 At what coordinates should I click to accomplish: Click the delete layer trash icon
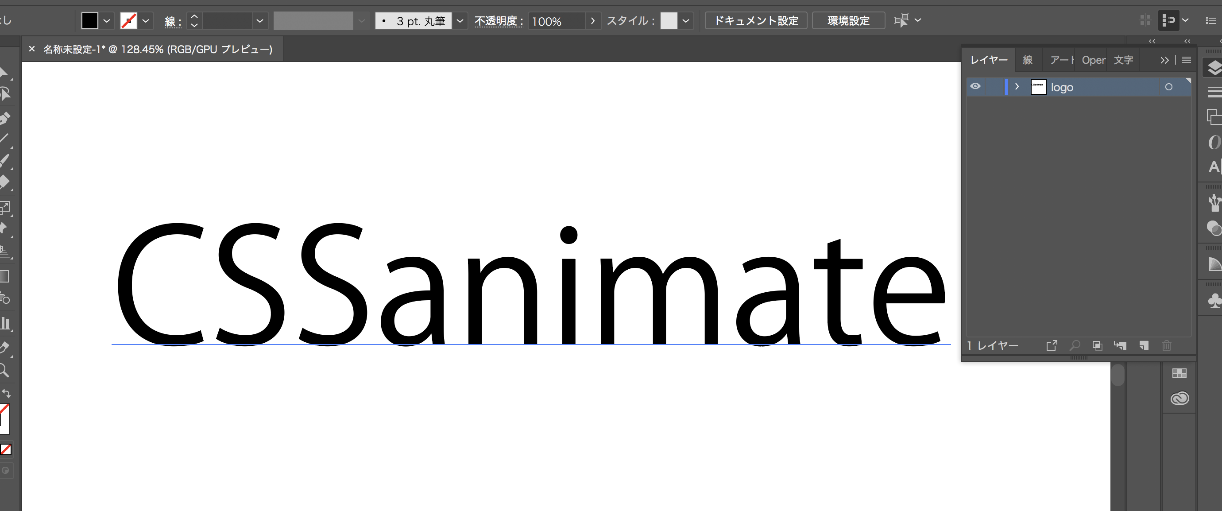[x=1167, y=345]
